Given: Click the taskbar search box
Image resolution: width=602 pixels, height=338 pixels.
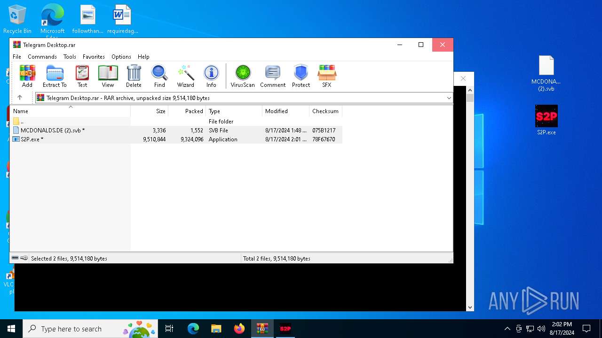Looking at the screenshot, I should pyautogui.click(x=91, y=329).
